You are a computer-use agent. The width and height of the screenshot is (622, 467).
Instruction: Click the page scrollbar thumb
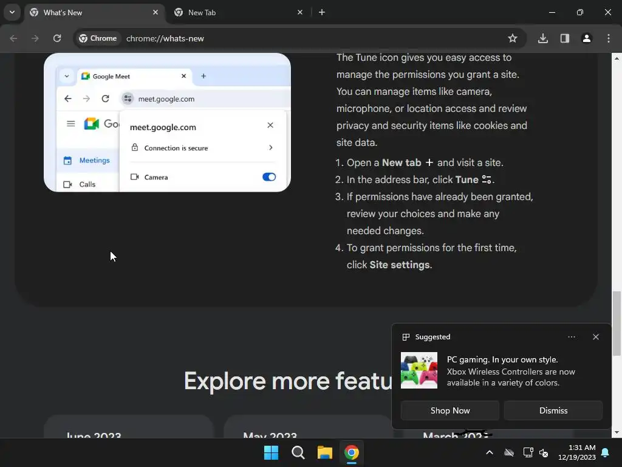(x=617, y=323)
